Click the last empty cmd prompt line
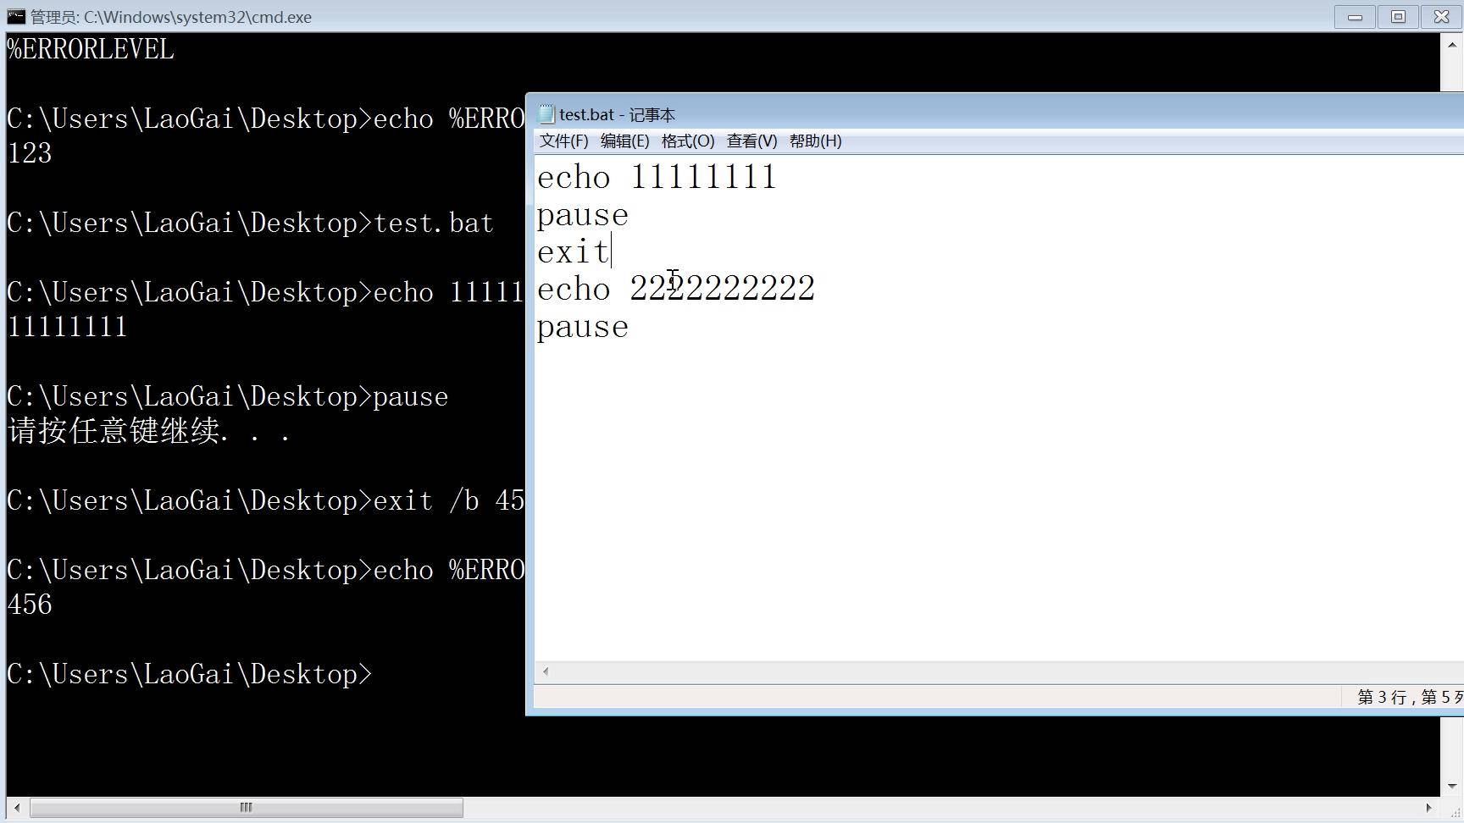 click(189, 674)
